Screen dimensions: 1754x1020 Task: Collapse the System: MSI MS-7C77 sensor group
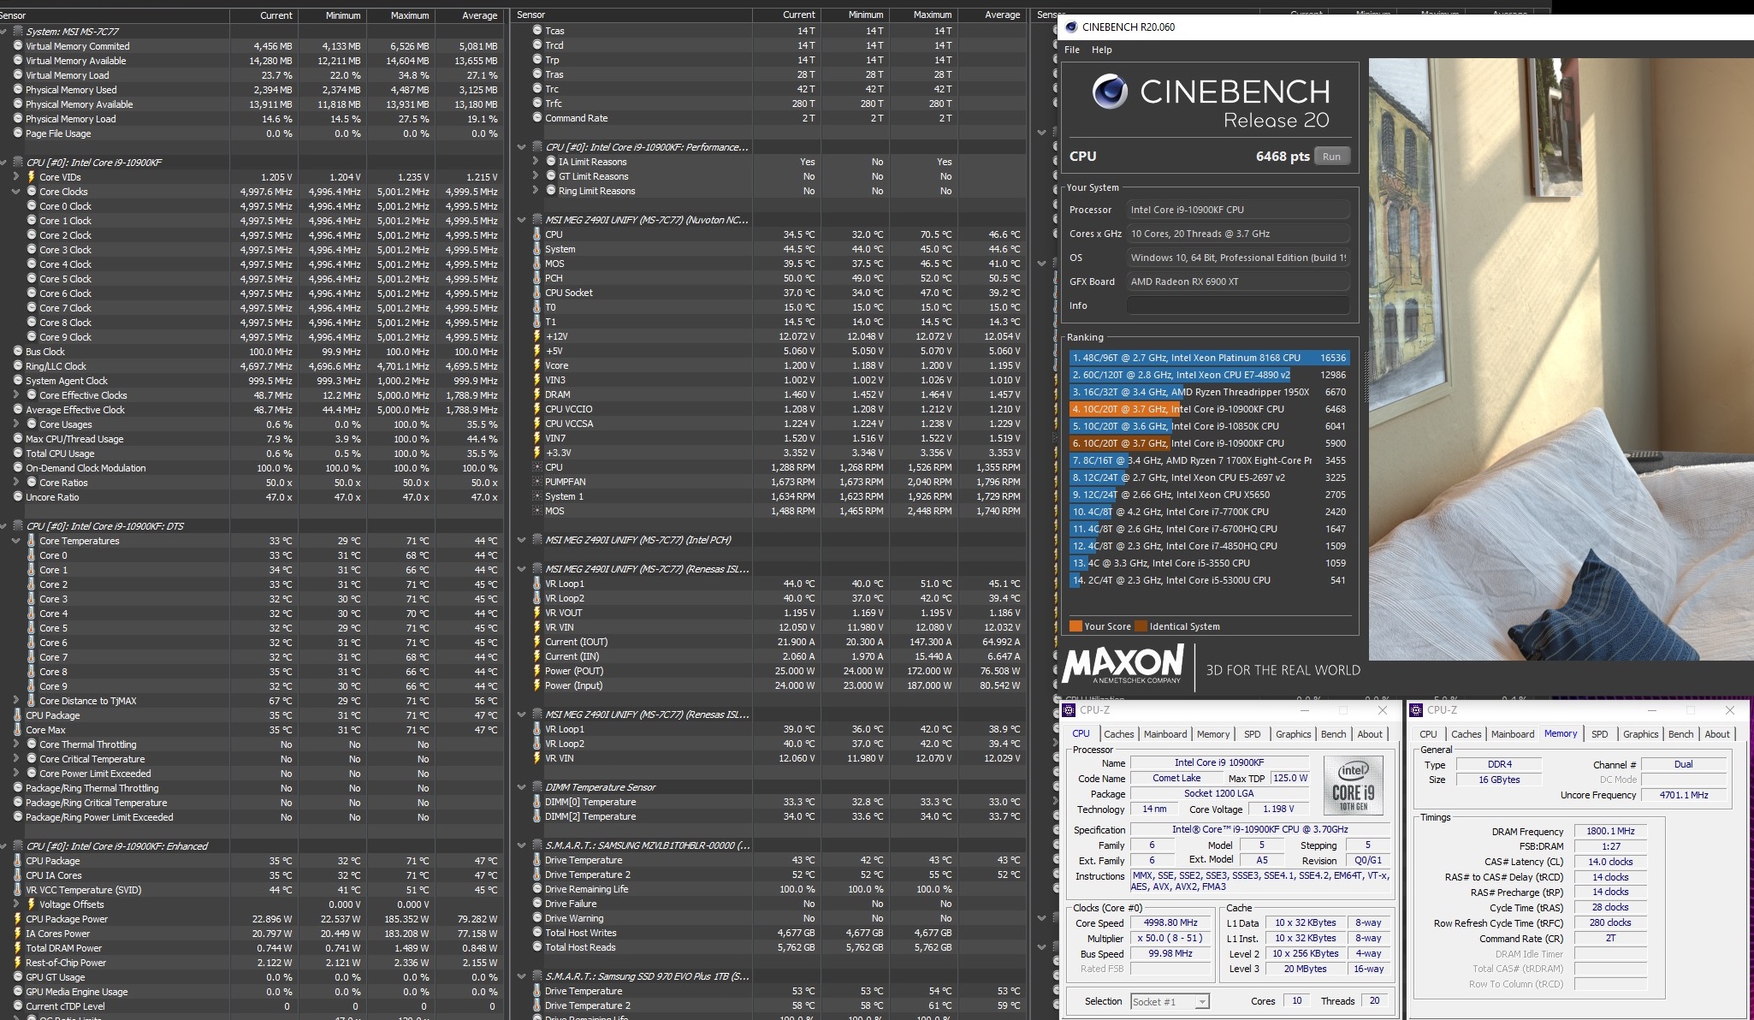click(4, 32)
